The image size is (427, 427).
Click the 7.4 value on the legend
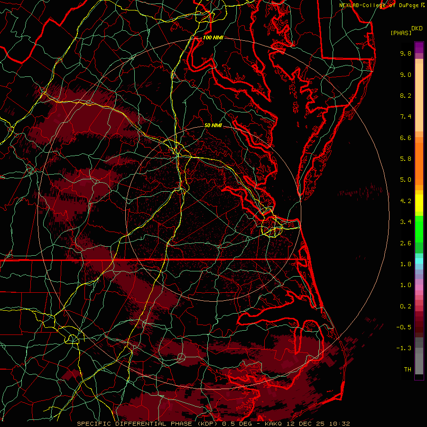(406, 117)
